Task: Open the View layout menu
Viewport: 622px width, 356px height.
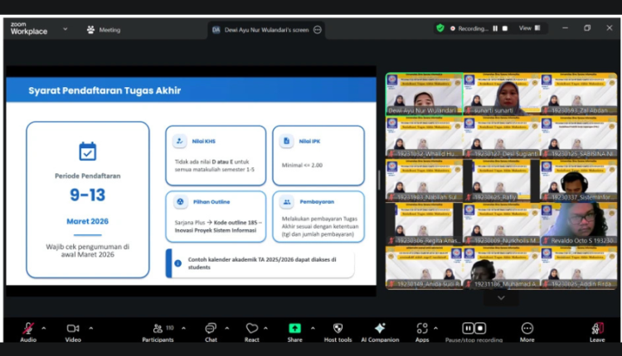Action: (x=530, y=28)
